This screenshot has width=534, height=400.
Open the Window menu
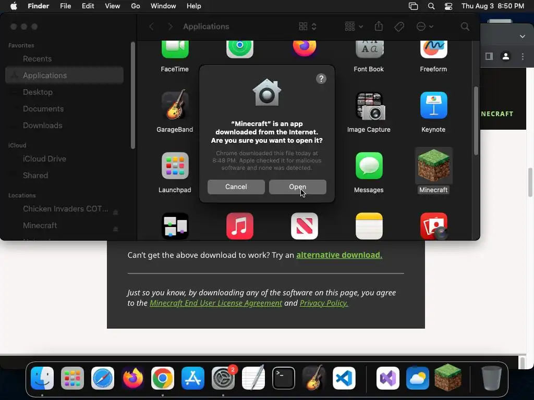(163, 6)
